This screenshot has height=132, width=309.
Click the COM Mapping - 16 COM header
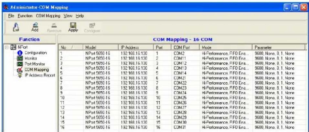pos(183,39)
